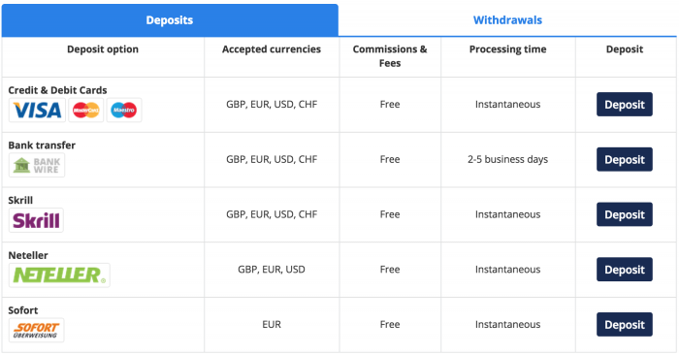
Task: Click the Accepted currencies column header
Action: coord(272,49)
